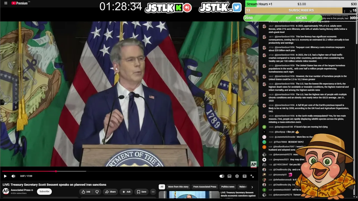The width and height of the screenshot is (358, 201).
Task: Play the paused video
Action: coord(5,176)
